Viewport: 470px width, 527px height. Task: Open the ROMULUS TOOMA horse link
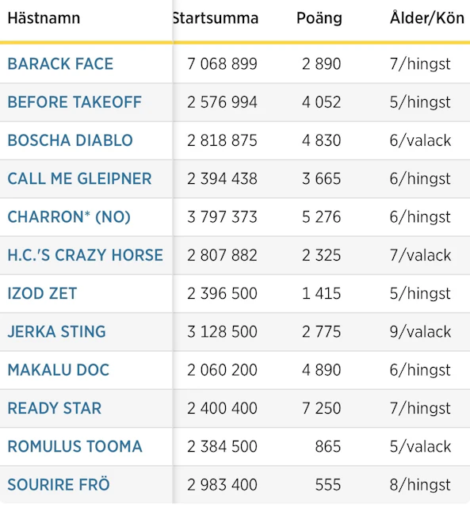(75, 447)
